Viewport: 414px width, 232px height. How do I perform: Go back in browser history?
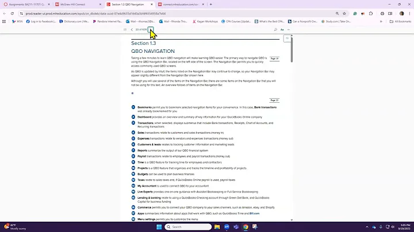5,13
